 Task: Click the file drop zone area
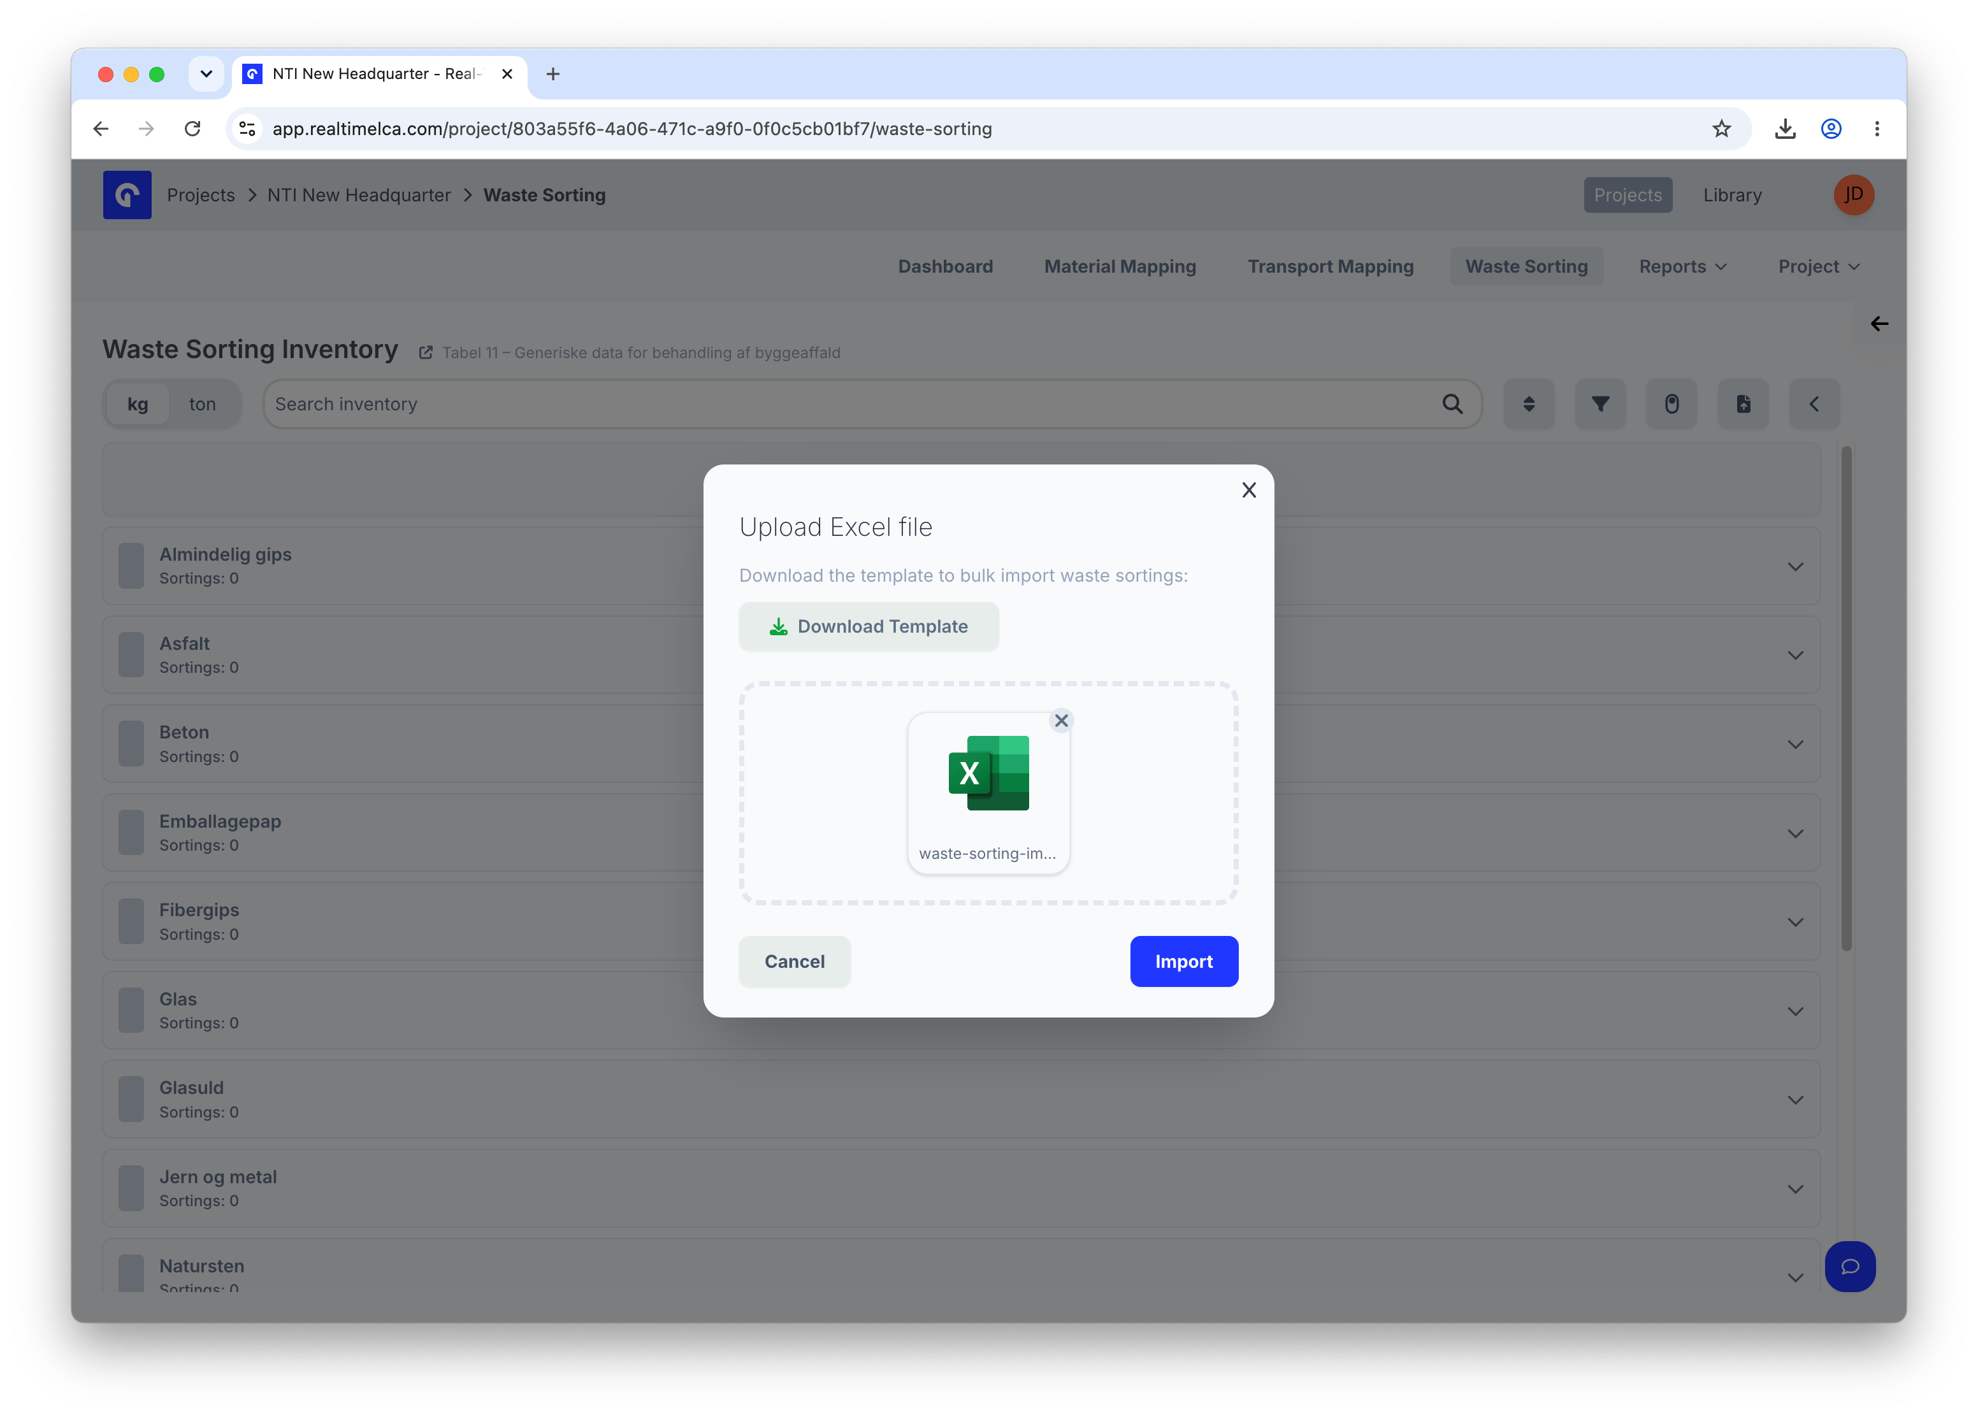[988, 793]
